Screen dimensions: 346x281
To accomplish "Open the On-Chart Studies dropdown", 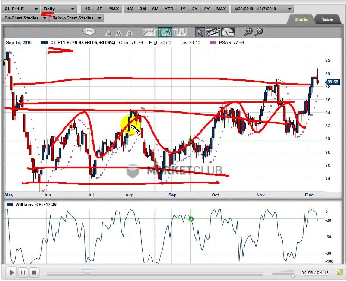I will point(24,18).
